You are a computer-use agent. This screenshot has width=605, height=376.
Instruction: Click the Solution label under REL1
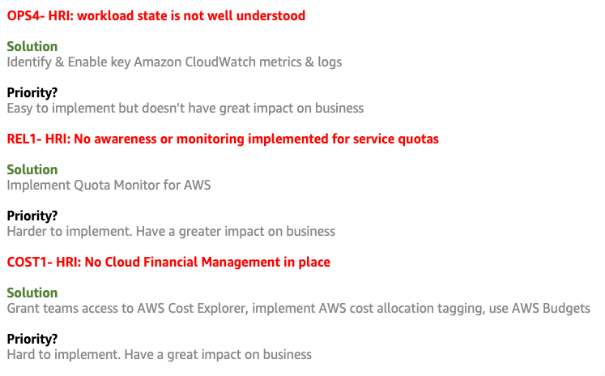tap(32, 169)
